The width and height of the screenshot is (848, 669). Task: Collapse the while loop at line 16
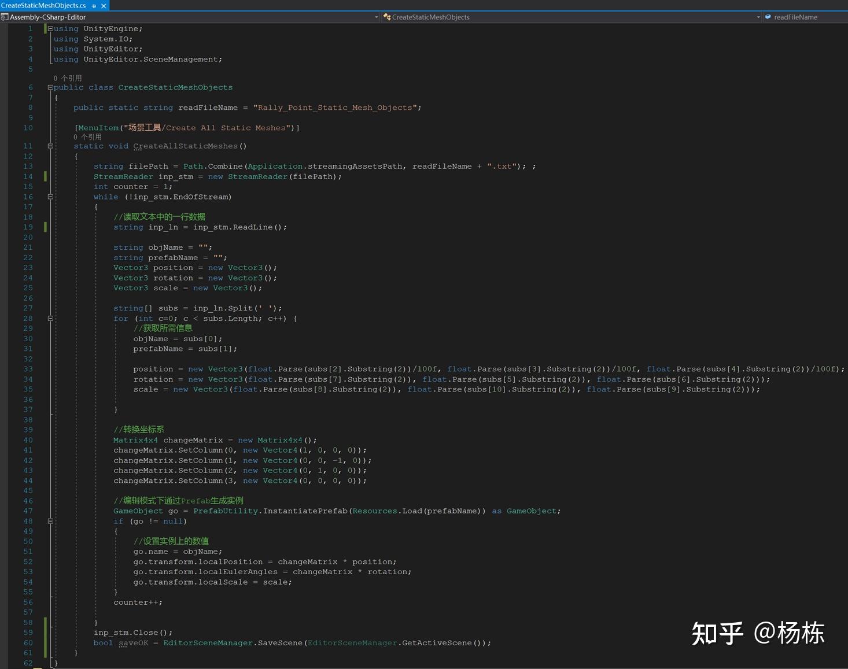(x=50, y=197)
